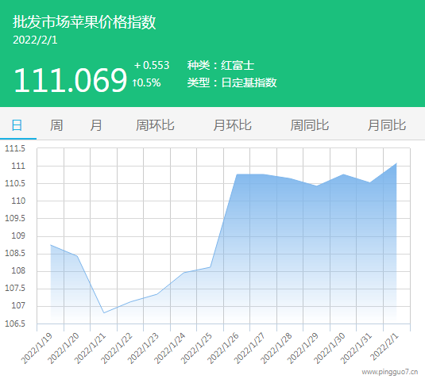The width and height of the screenshot is (425, 379).
Task: Click the 种类：红富士 label
Action: [x=221, y=65]
